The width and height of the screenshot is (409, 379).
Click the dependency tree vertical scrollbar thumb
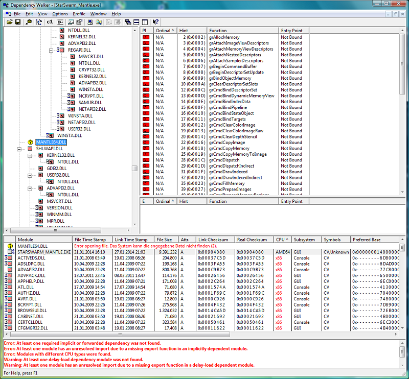pos(134,169)
